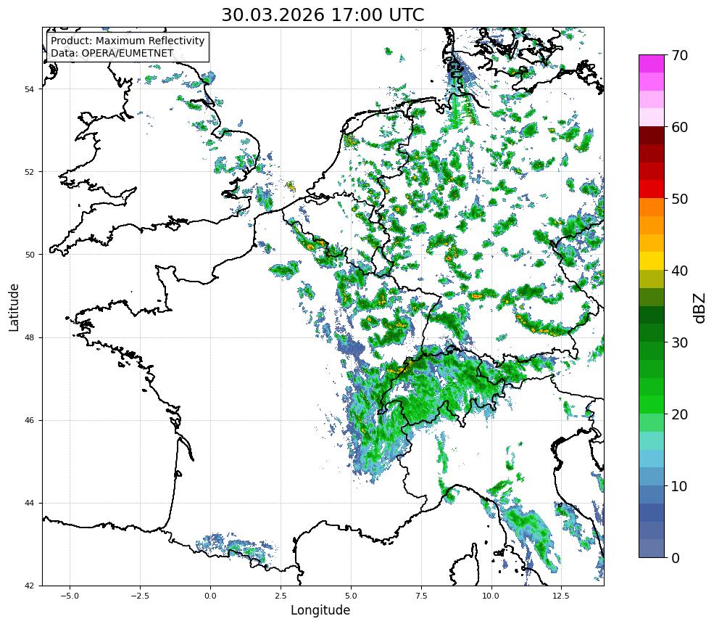The width and height of the screenshot is (714, 624).
Task: Click the longitude tick label 0.0
Action: (210, 596)
